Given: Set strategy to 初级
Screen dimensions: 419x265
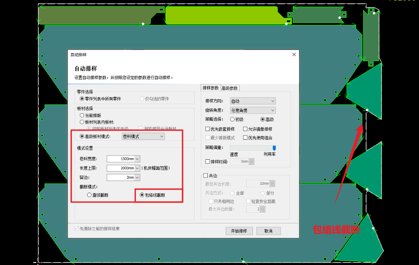Looking at the screenshot, I should pyautogui.click(x=232, y=119).
